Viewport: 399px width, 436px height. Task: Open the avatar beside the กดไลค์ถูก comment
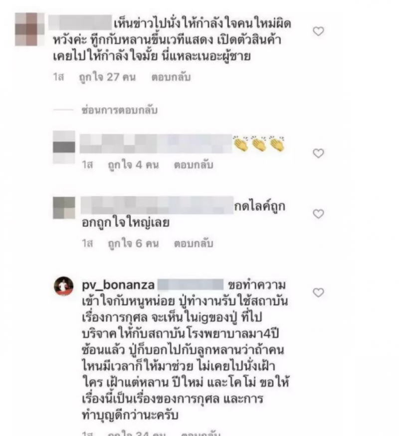[64, 207]
